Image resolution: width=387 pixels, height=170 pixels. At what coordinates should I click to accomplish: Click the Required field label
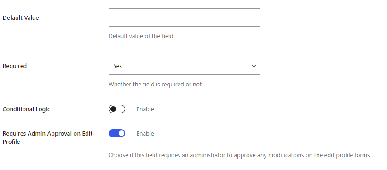(x=15, y=66)
